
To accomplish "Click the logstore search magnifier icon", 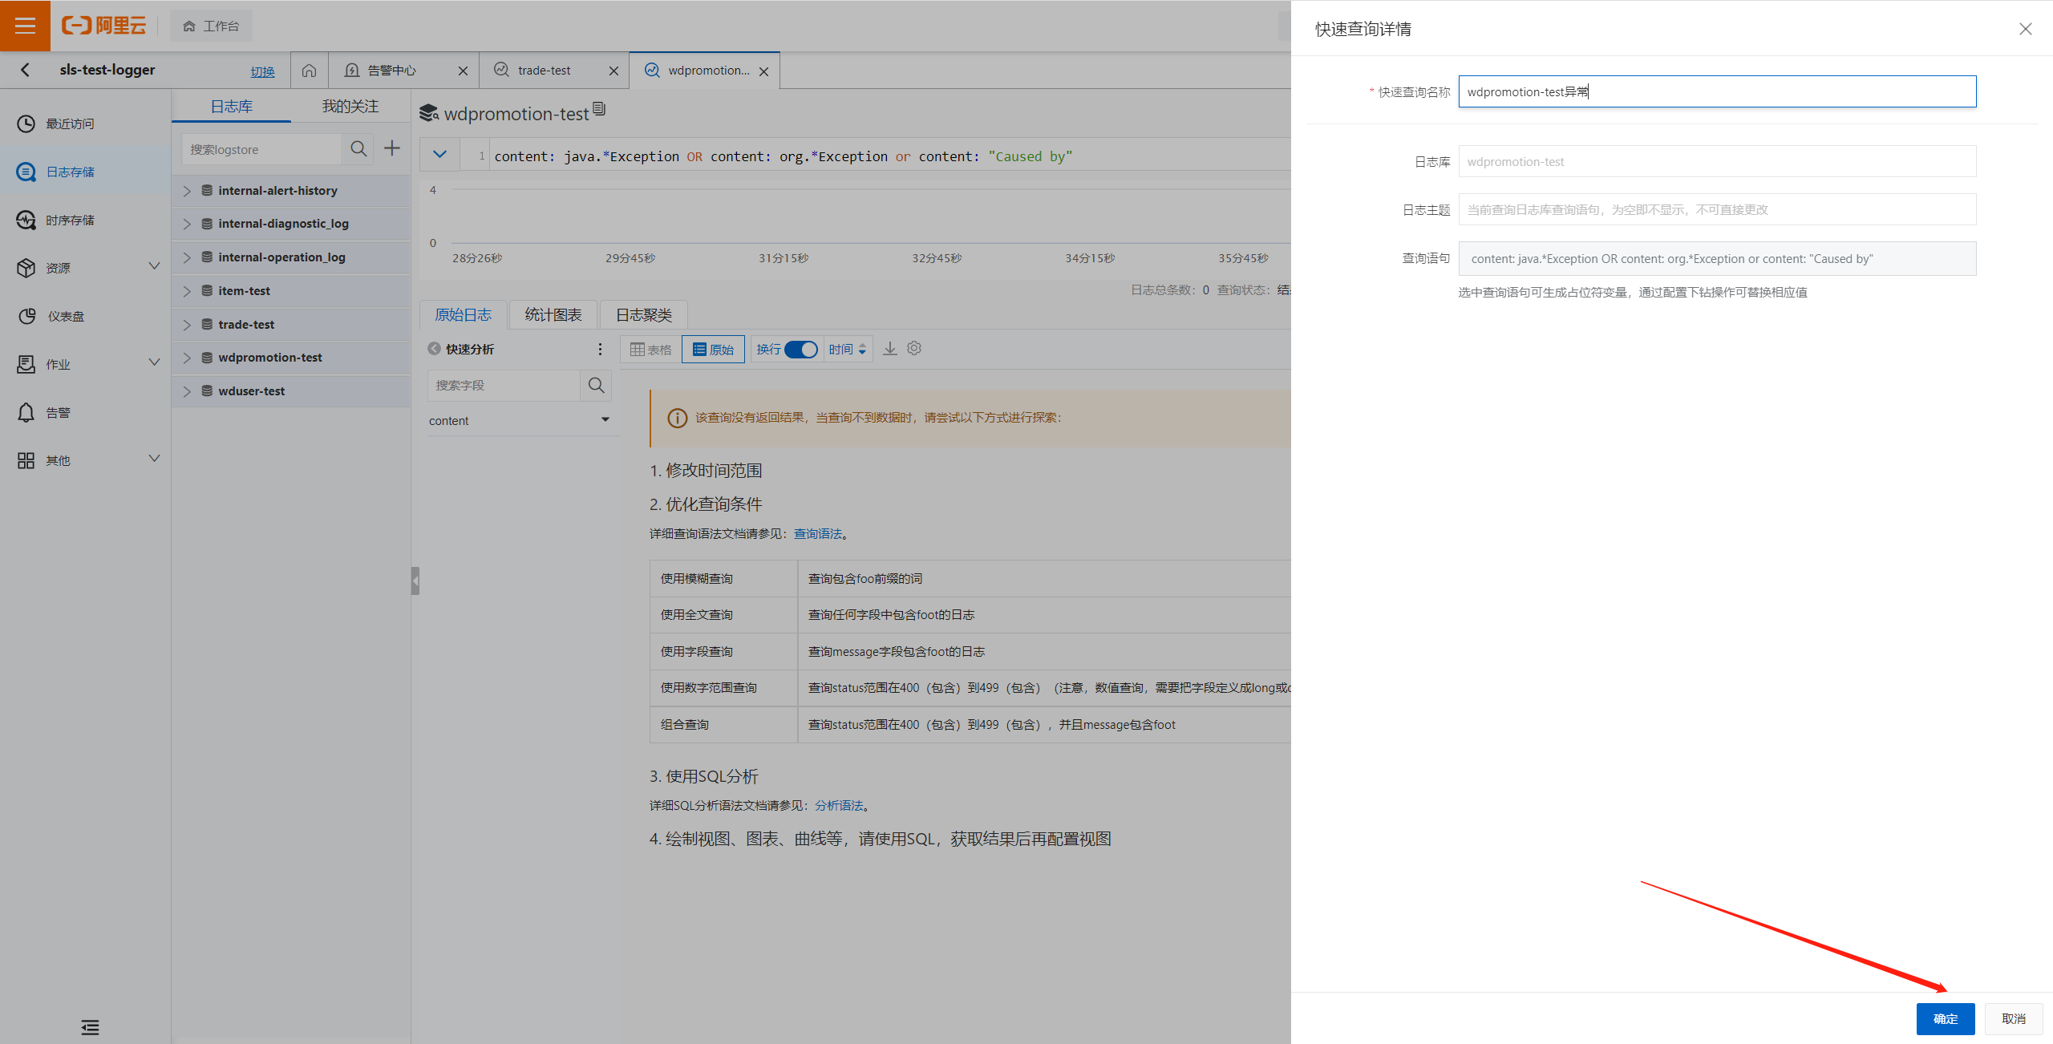I will pos(358,149).
